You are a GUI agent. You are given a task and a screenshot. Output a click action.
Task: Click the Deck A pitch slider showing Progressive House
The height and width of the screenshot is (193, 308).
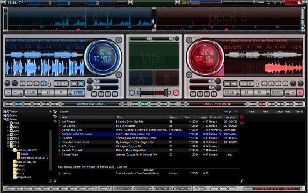(x=91, y=104)
